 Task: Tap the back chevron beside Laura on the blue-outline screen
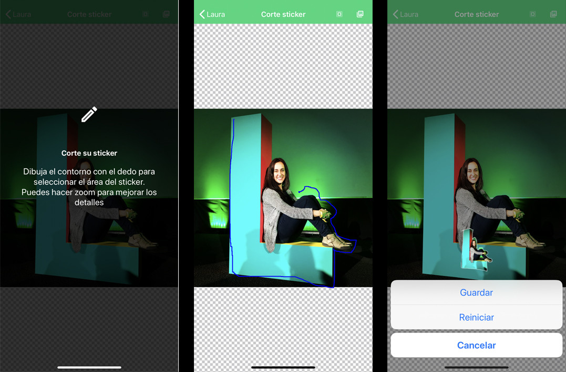click(x=202, y=14)
